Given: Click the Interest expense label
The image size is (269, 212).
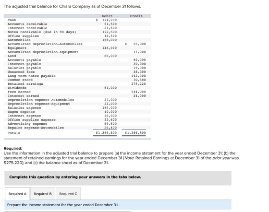Looking at the screenshot, I should tap(24, 116).
